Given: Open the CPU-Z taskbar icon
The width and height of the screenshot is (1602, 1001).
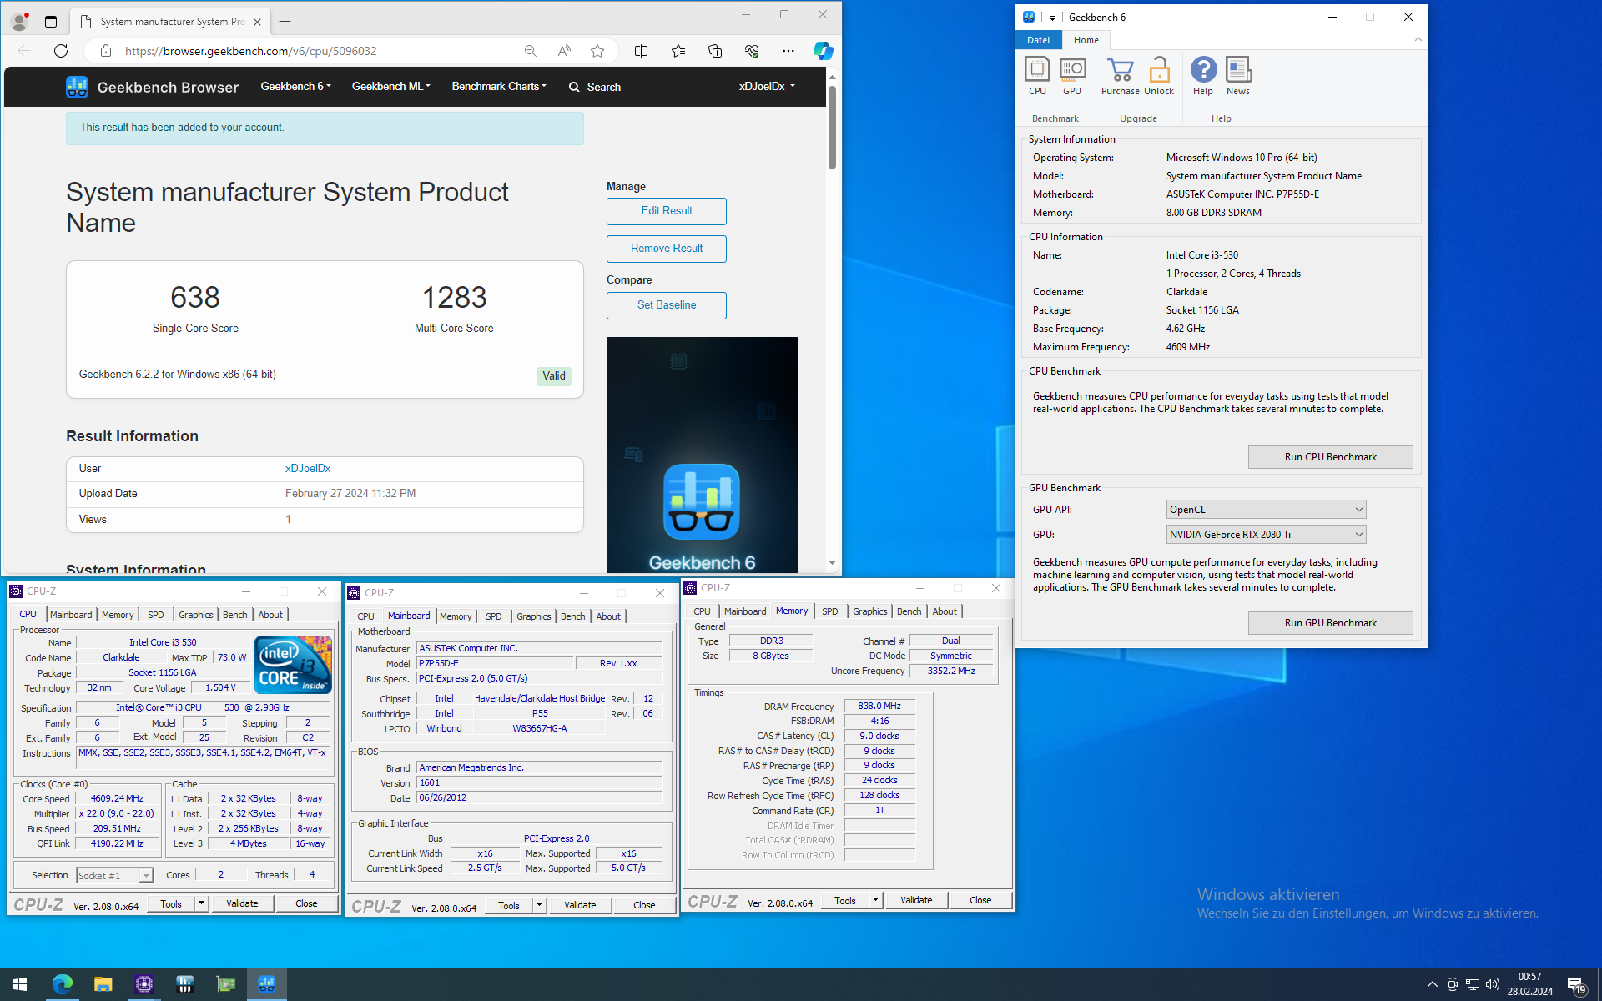Looking at the screenshot, I should click(x=144, y=984).
